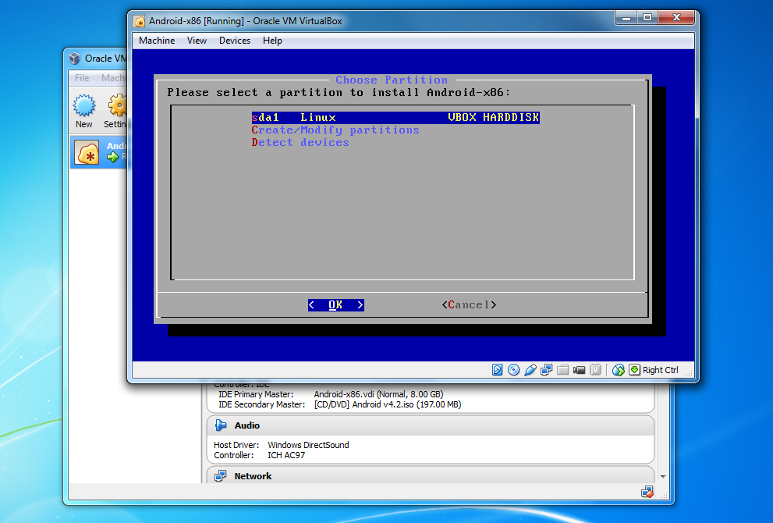Click the hard disk activity status icon
773x523 pixels.
pyautogui.click(x=498, y=369)
